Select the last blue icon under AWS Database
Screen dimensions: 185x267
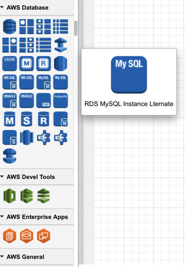(x=9, y=156)
